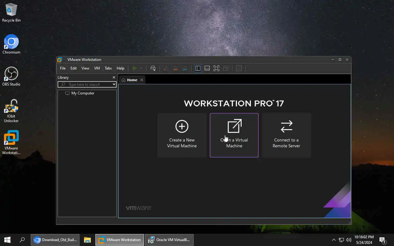Expand the power options dropdown arrow
The width and height of the screenshot is (394, 246).
141,68
